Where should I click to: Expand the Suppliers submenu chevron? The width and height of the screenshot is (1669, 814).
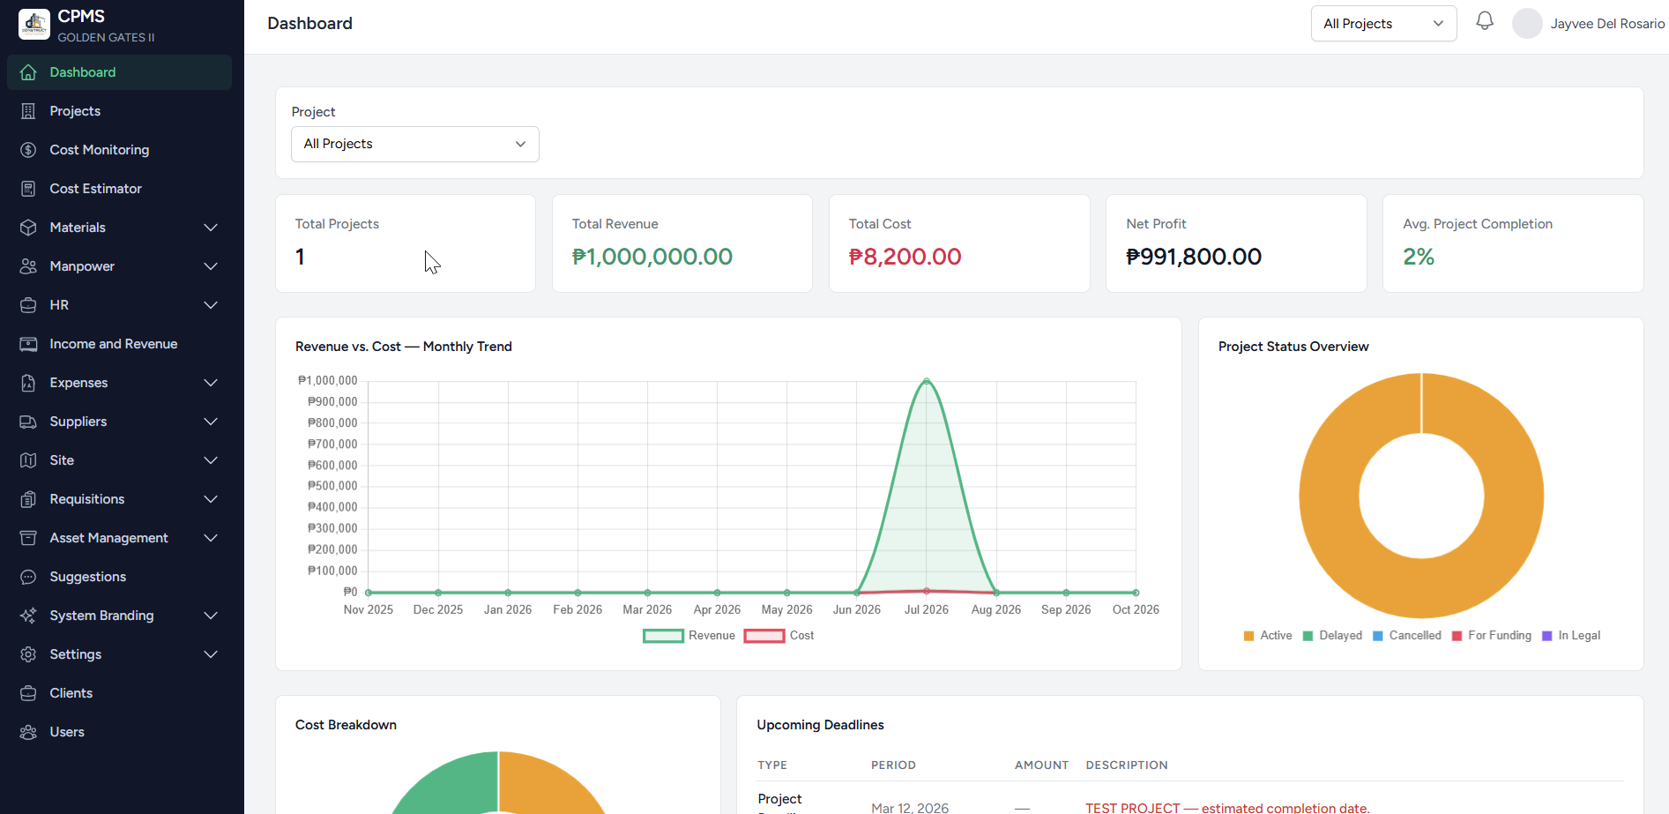coord(211,422)
